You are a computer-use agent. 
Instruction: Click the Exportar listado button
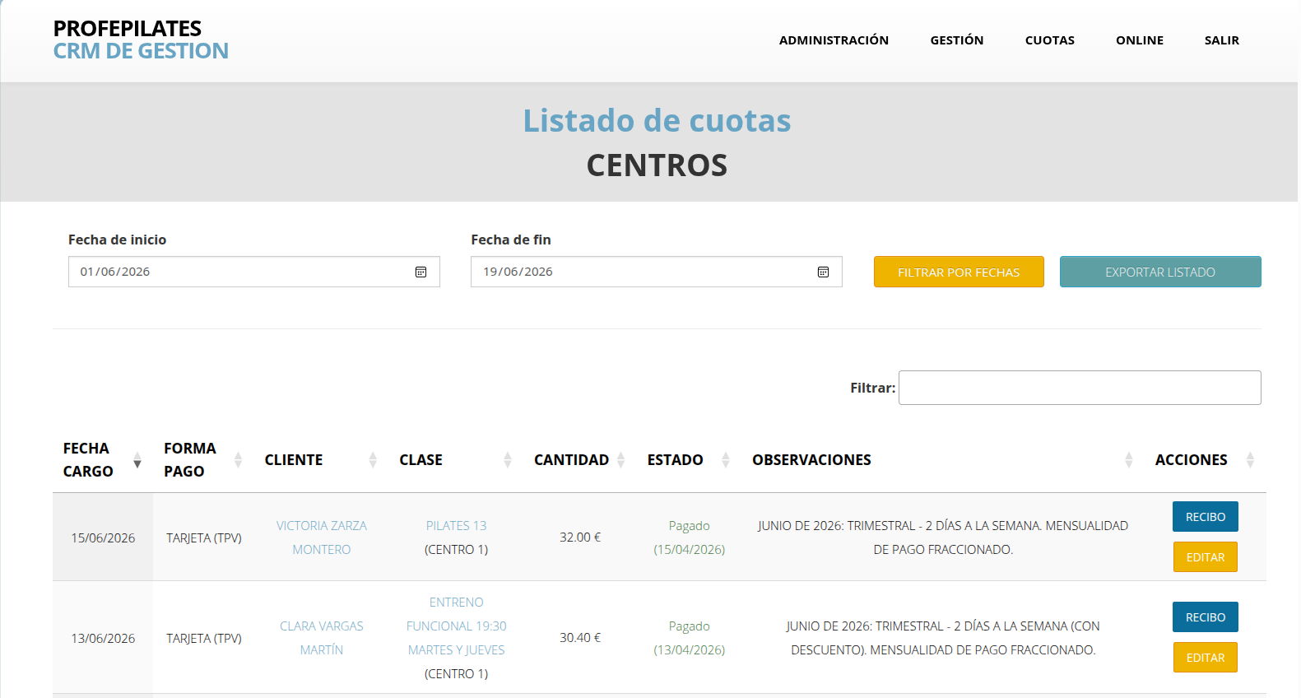(x=1160, y=272)
